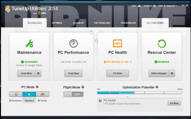
Task: Open the Personalize tab
Action: pyautogui.click(x=128, y=23)
